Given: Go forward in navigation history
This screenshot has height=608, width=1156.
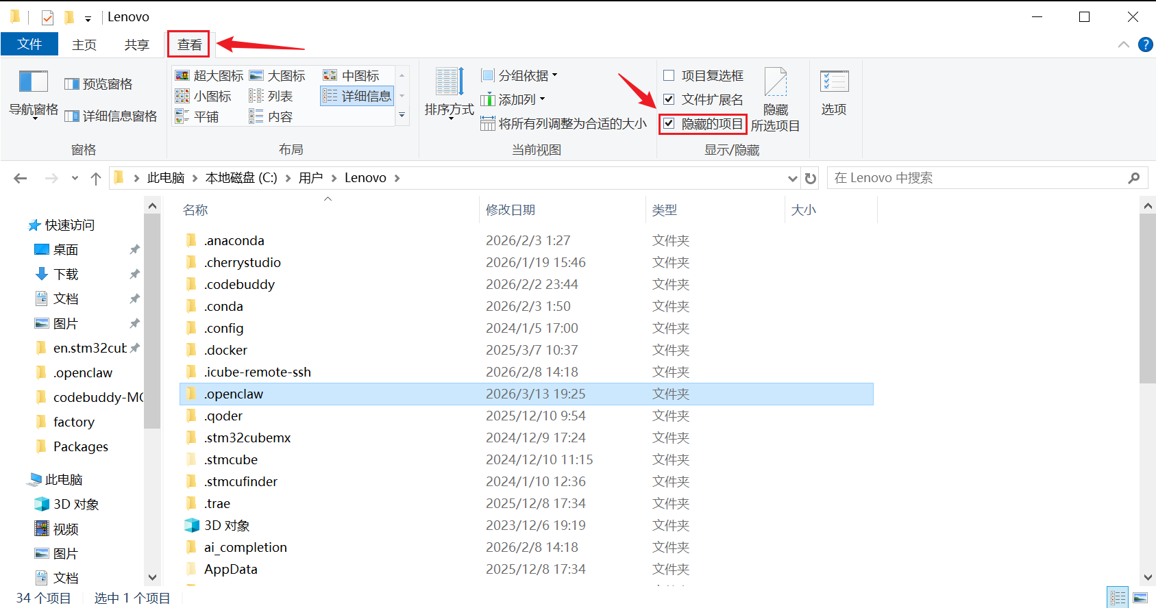Looking at the screenshot, I should pyautogui.click(x=51, y=178).
